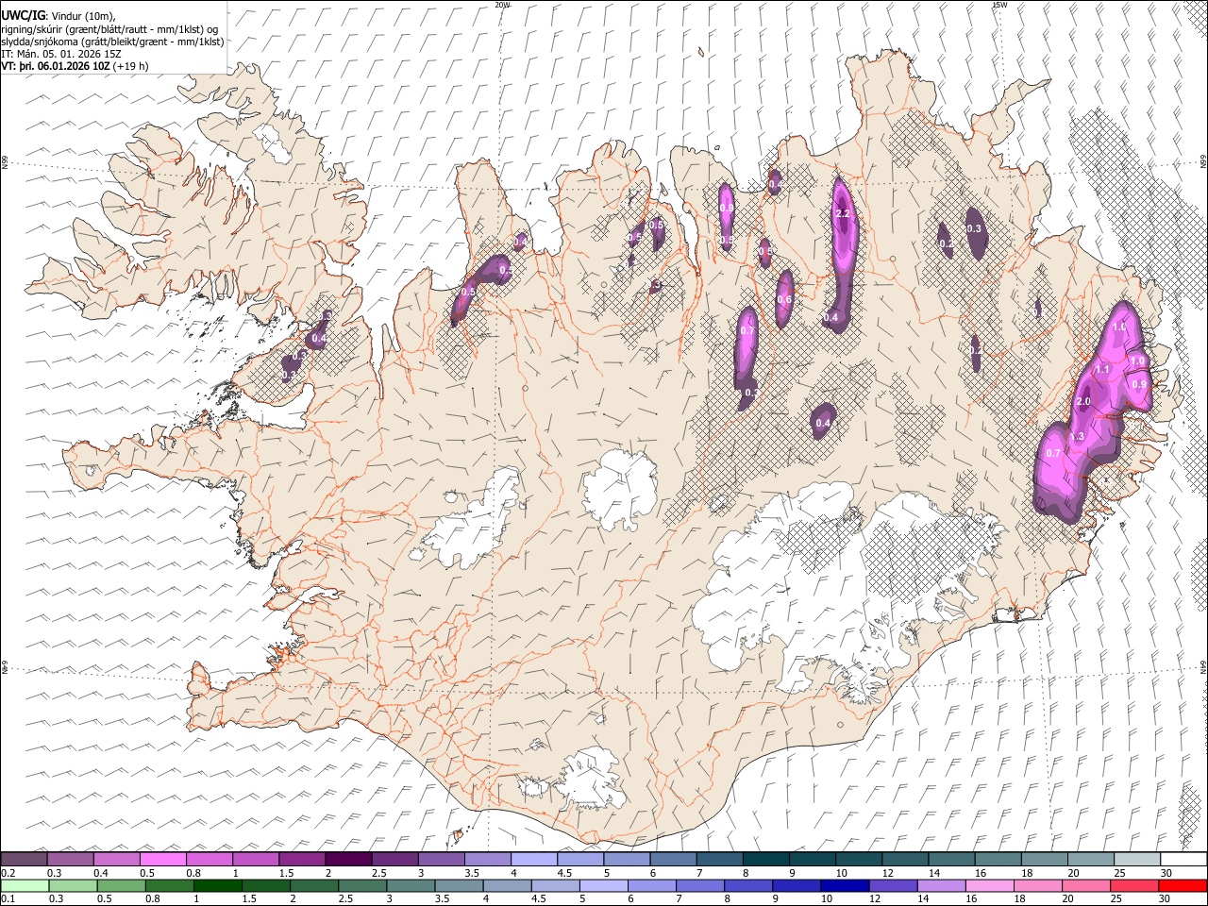
Task: Pick the upper scale swatch starting at 0.5
Action: (x=162, y=859)
